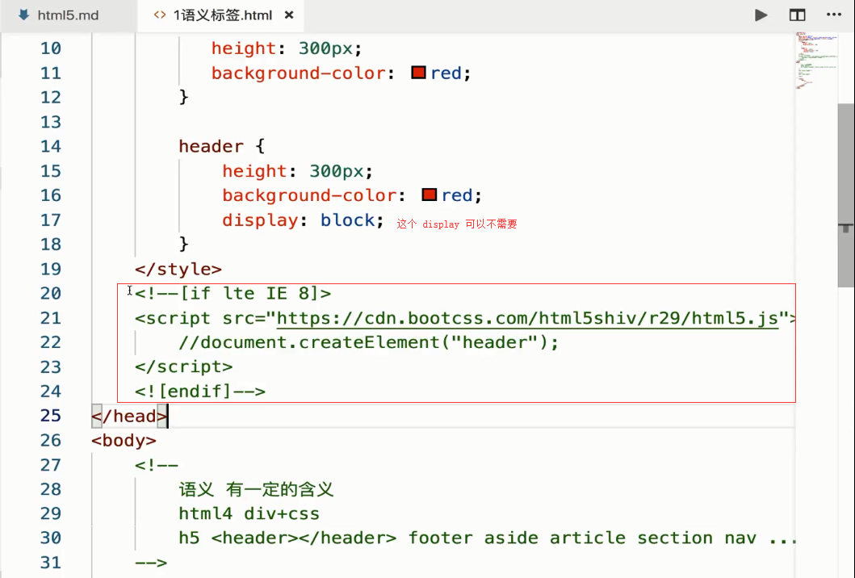Open the red color swatch on line 16
The height and width of the screenshot is (578, 855).
point(430,195)
